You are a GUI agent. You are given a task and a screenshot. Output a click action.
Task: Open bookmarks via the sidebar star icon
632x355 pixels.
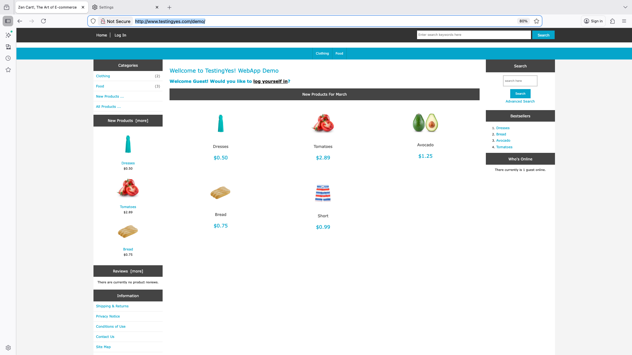[8, 70]
